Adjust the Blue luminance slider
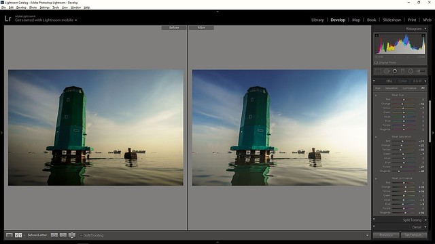 click(404, 204)
